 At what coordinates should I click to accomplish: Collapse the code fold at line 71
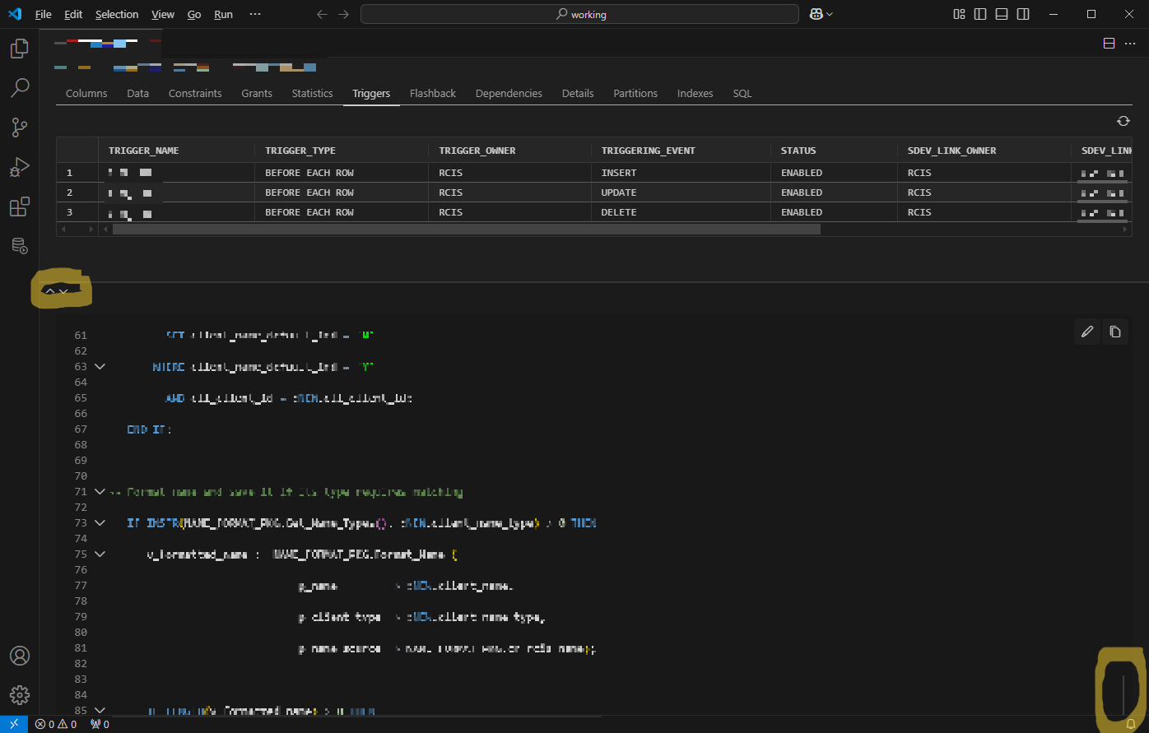click(99, 491)
